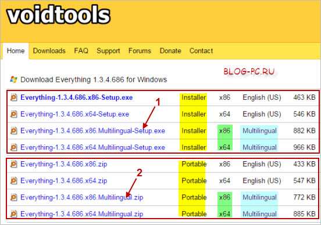Click highlighted 'x86' cell in 772 KB row
Image resolution: width=321 pixels, height=225 pixels.
[224, 197]
